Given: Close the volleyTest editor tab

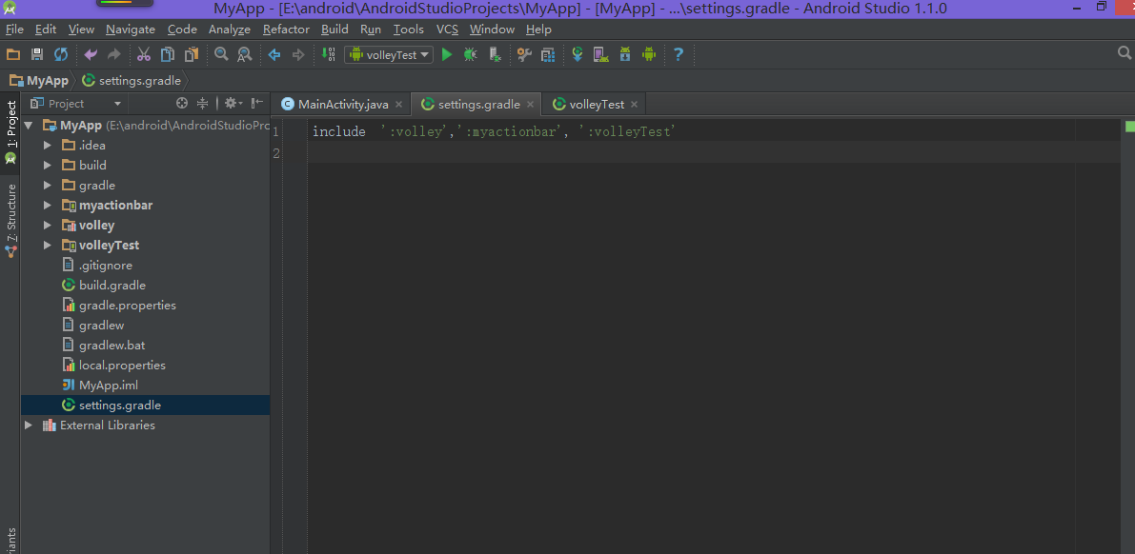Looking at the screenshot, I should [x=634, y=104].
